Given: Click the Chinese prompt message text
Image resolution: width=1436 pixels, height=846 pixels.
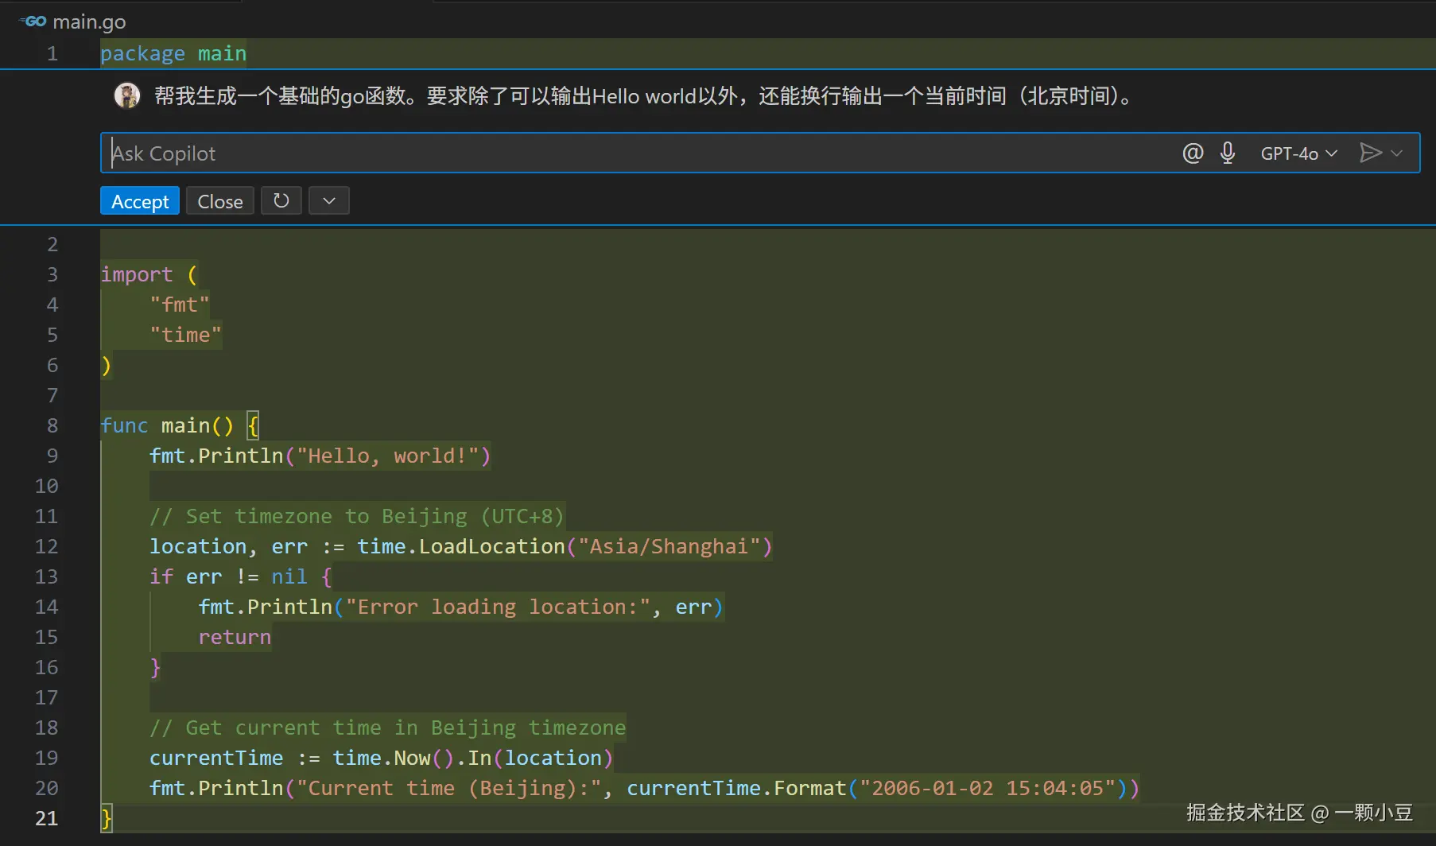Looking at the screenshot, I should [x=644, y=96].
